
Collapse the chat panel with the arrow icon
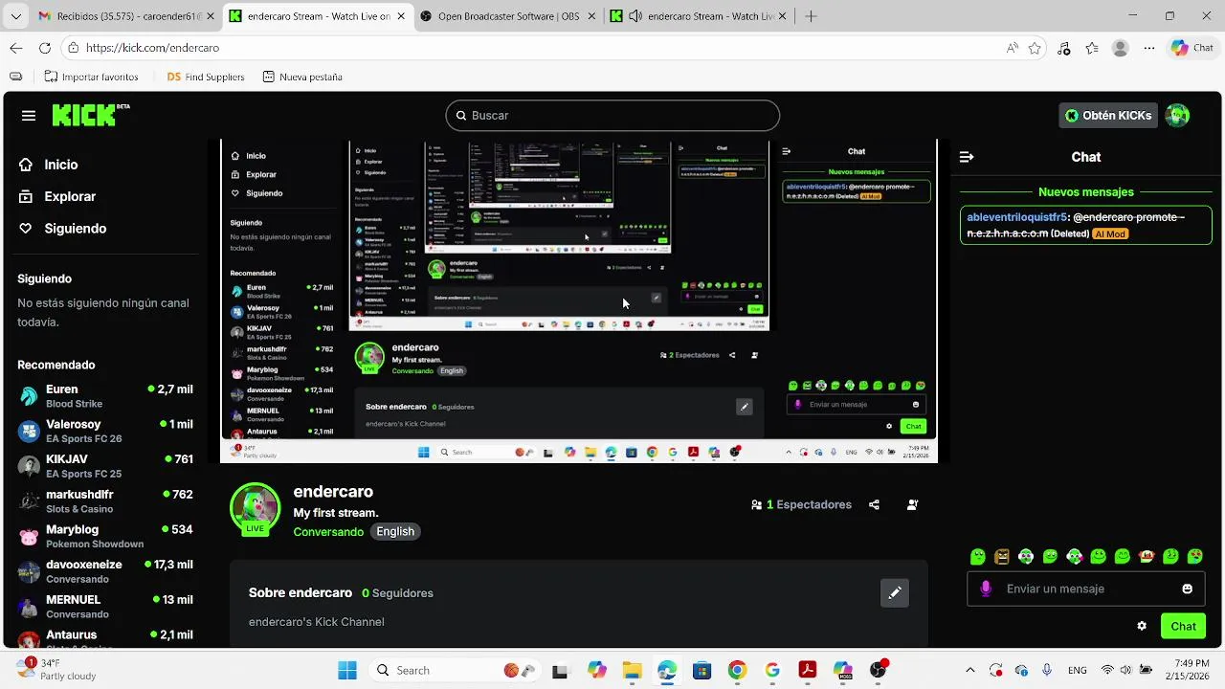(x=967, y=157)
